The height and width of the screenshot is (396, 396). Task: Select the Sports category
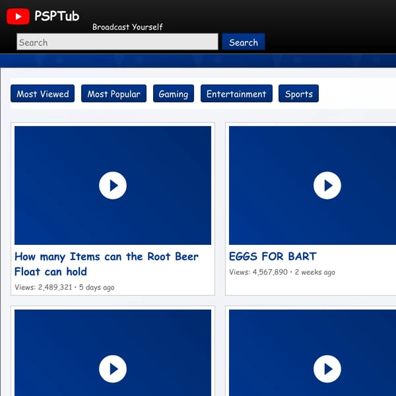pos(298,94)
